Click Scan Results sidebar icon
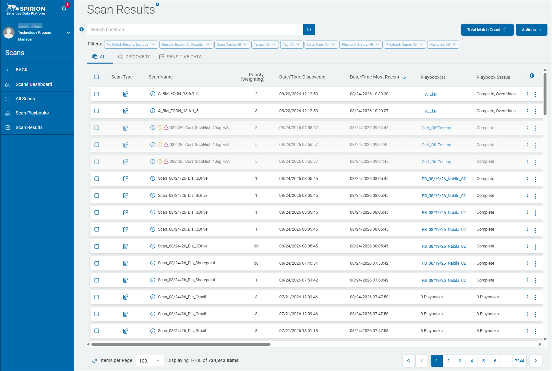This screenshot has height=371, width=552. pos(8,127)
